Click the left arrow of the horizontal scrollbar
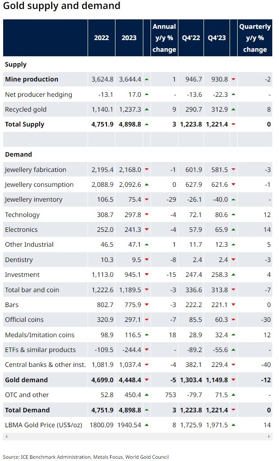Image resolution: width=279 pixels, height=461 pixels. [6, 436]
